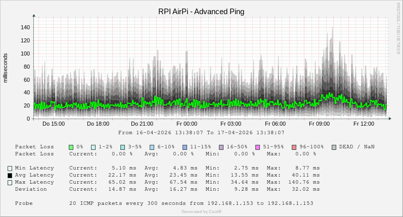Click the 1-2% packet loss legend swatch
This screenshot has width=403, height=217.
pos(94,147)
